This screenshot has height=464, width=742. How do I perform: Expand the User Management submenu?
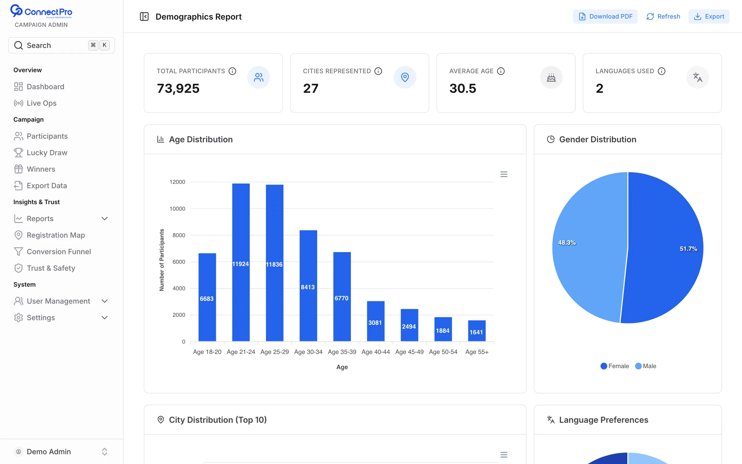coord(104,301)
